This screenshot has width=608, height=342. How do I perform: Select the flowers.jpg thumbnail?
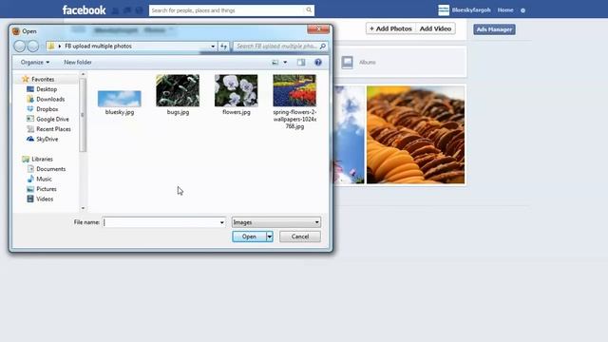tap(237, 91)
